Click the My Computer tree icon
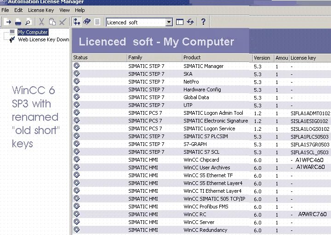The image size is (331, 235). point(12,32)
